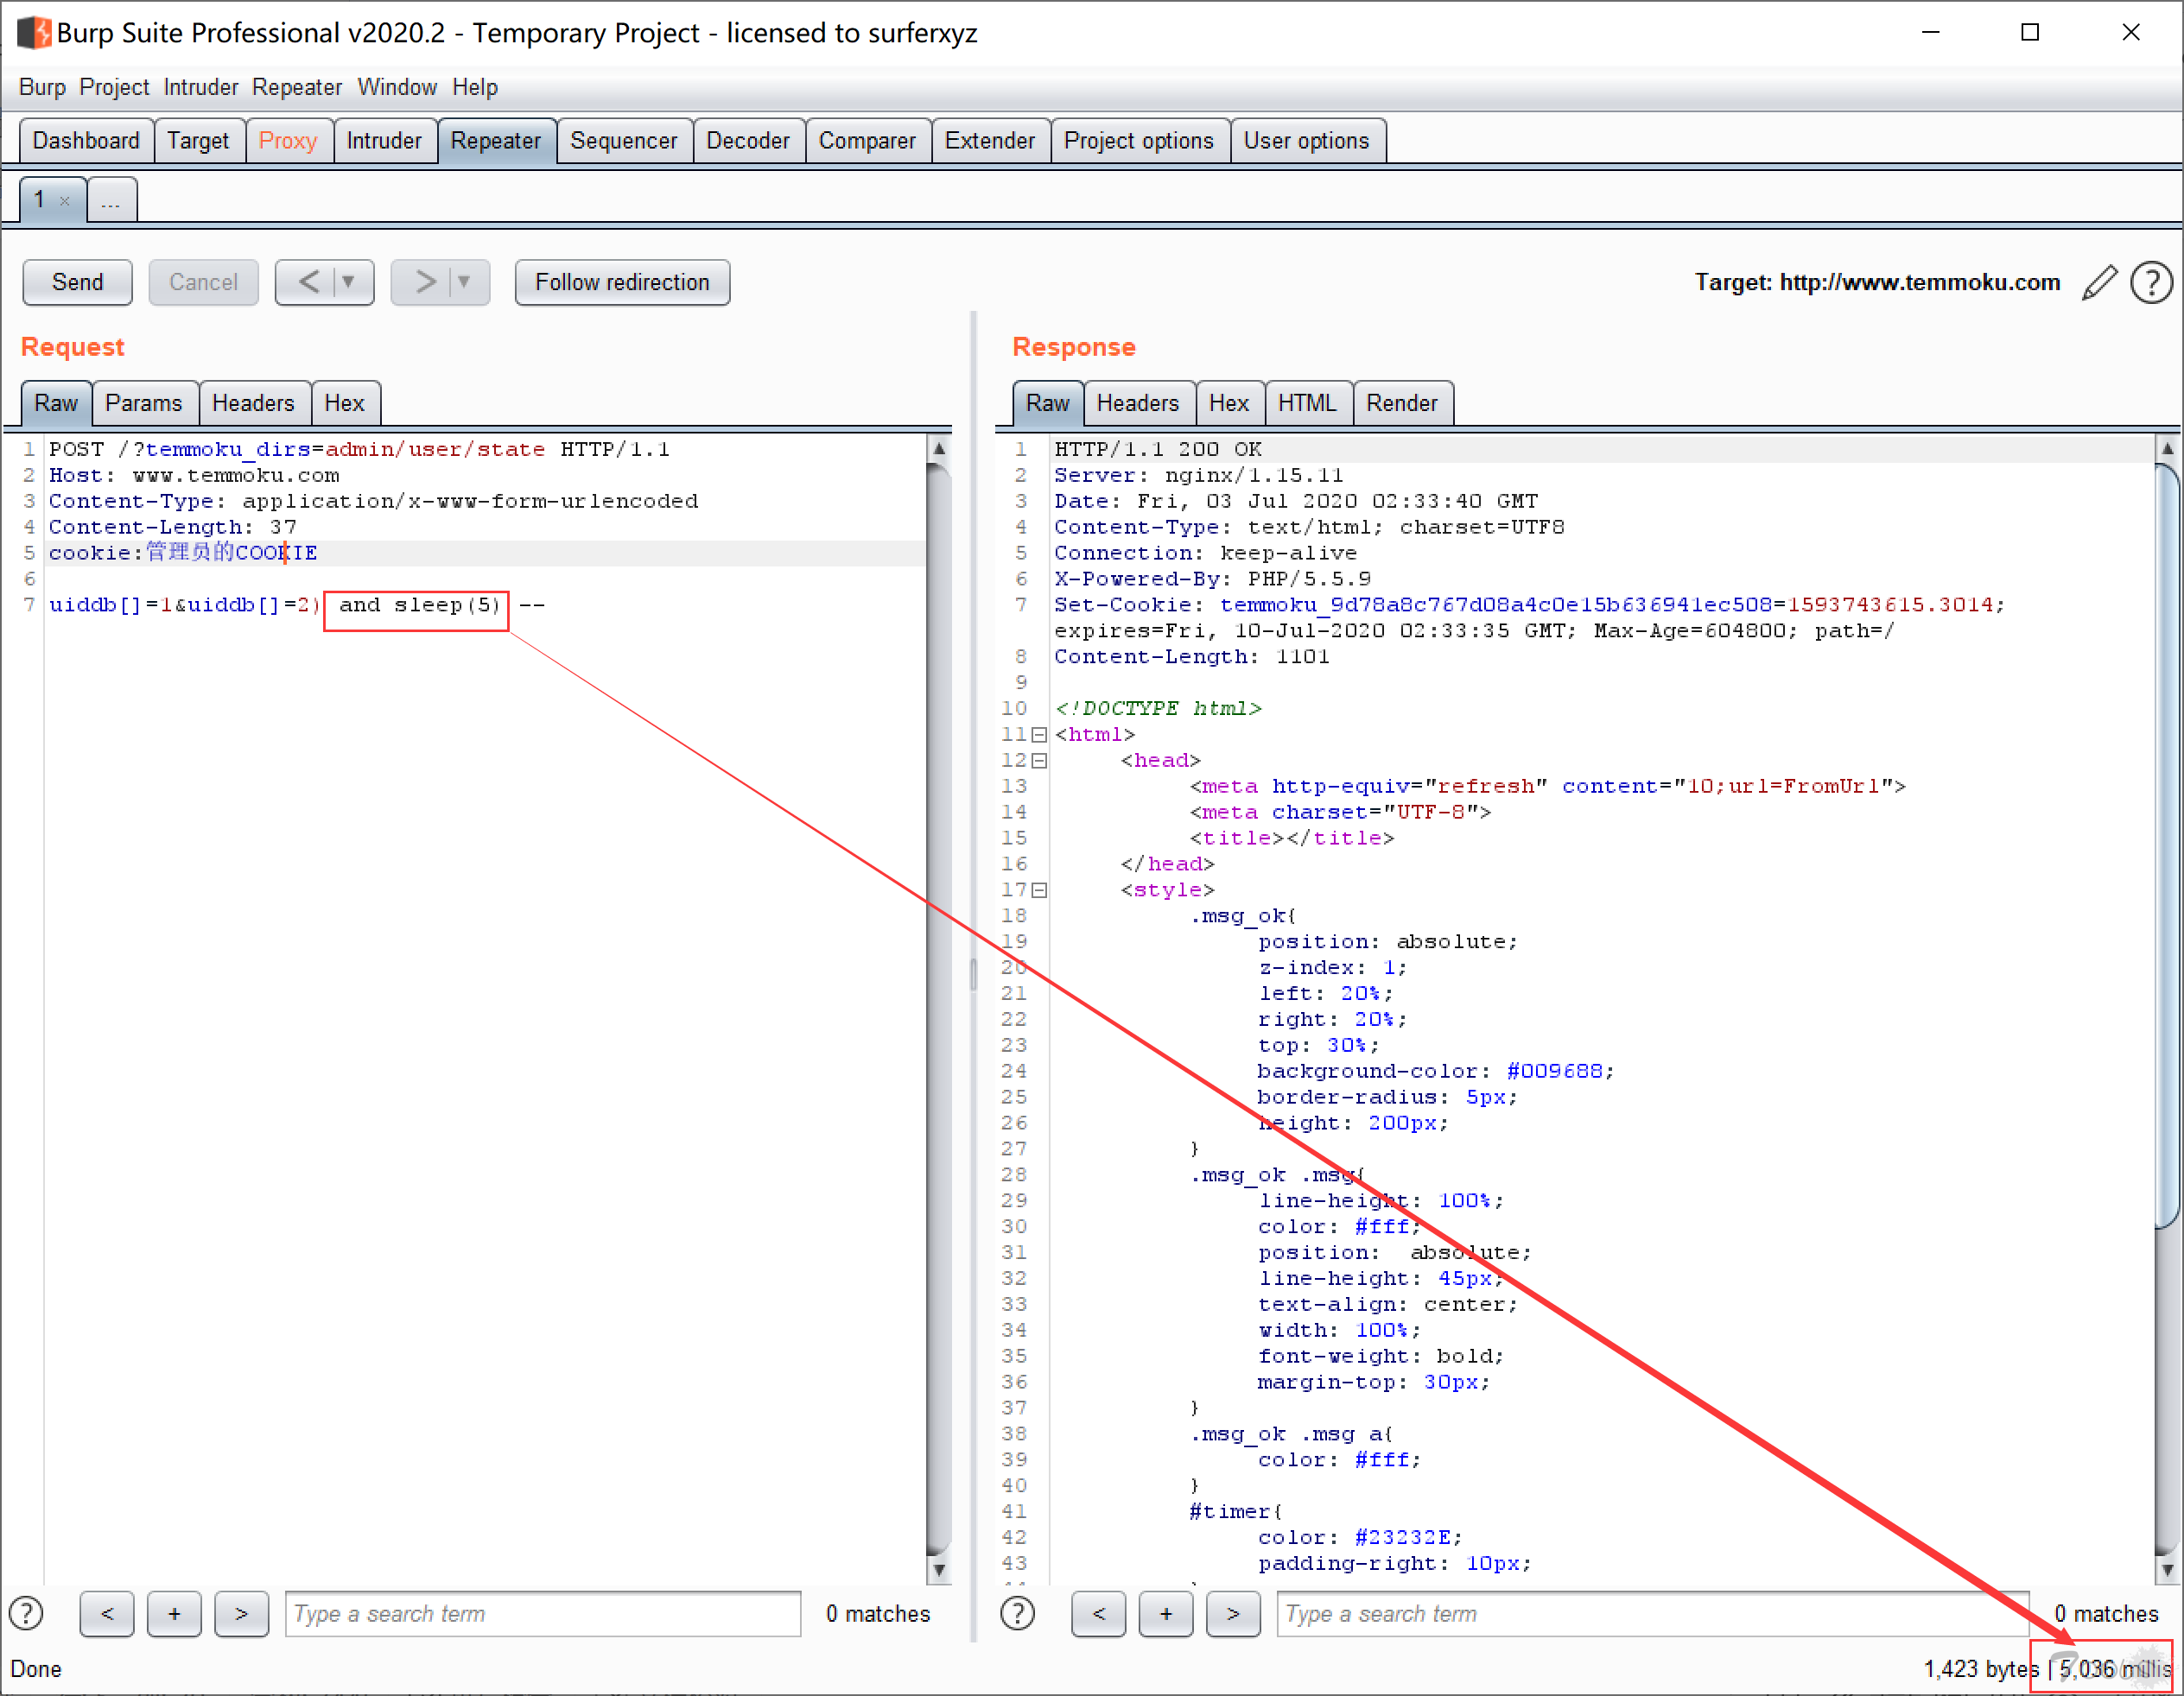Previous match button in response search

(1099, 1613)
